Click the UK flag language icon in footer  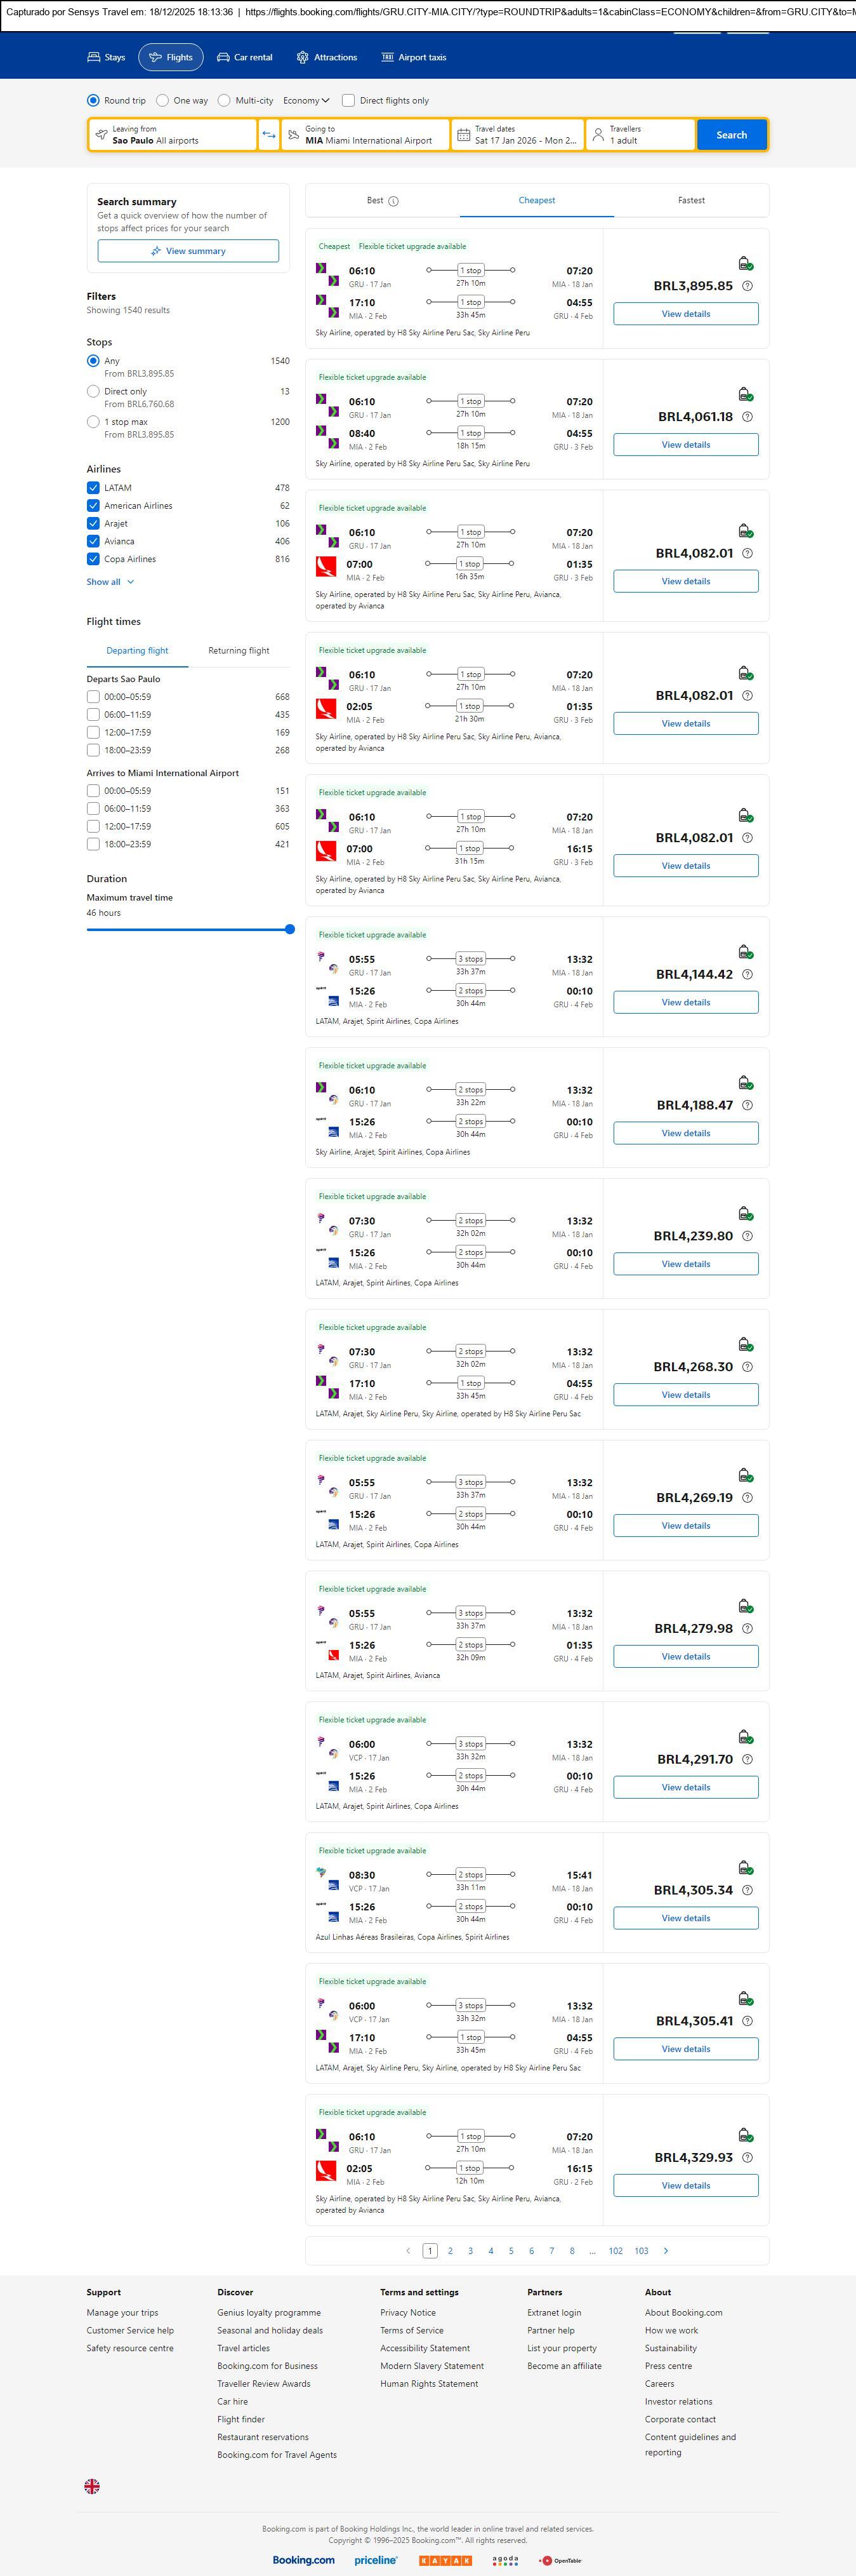click(92, 2486)
